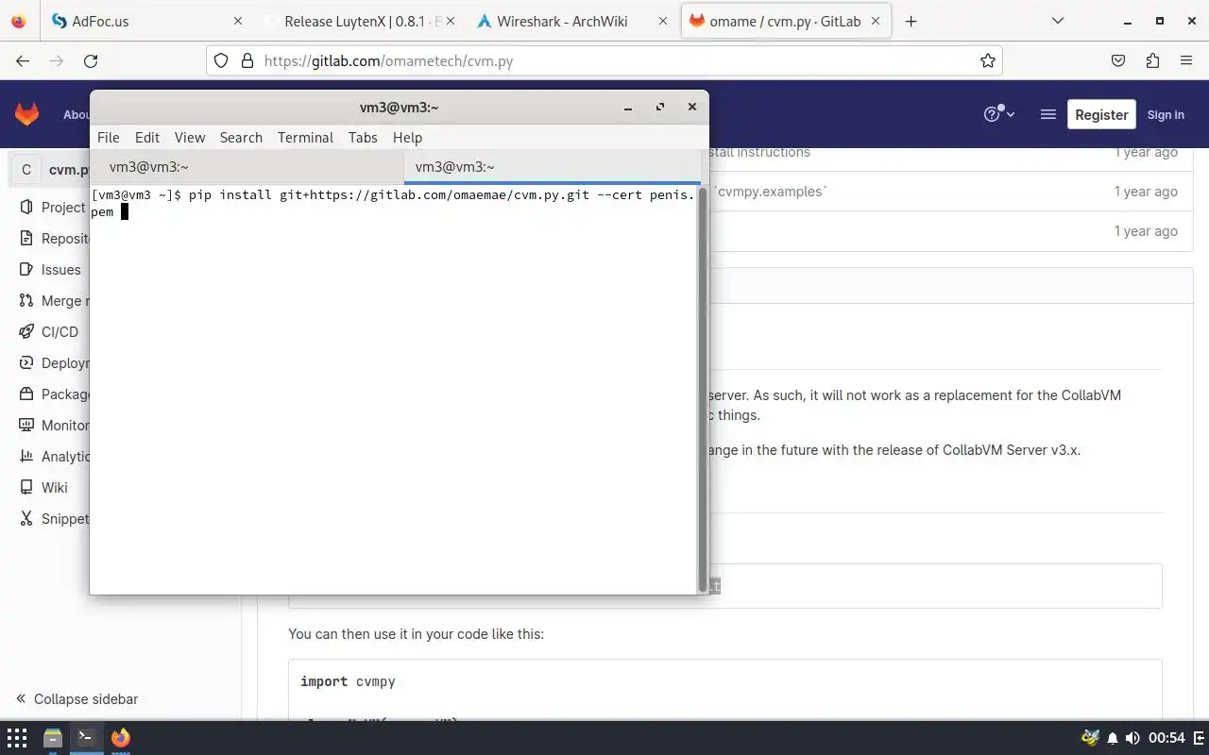Click the clock showing 00:54
Screen dimensions: 1209x755
click(x=1166, y=737)
